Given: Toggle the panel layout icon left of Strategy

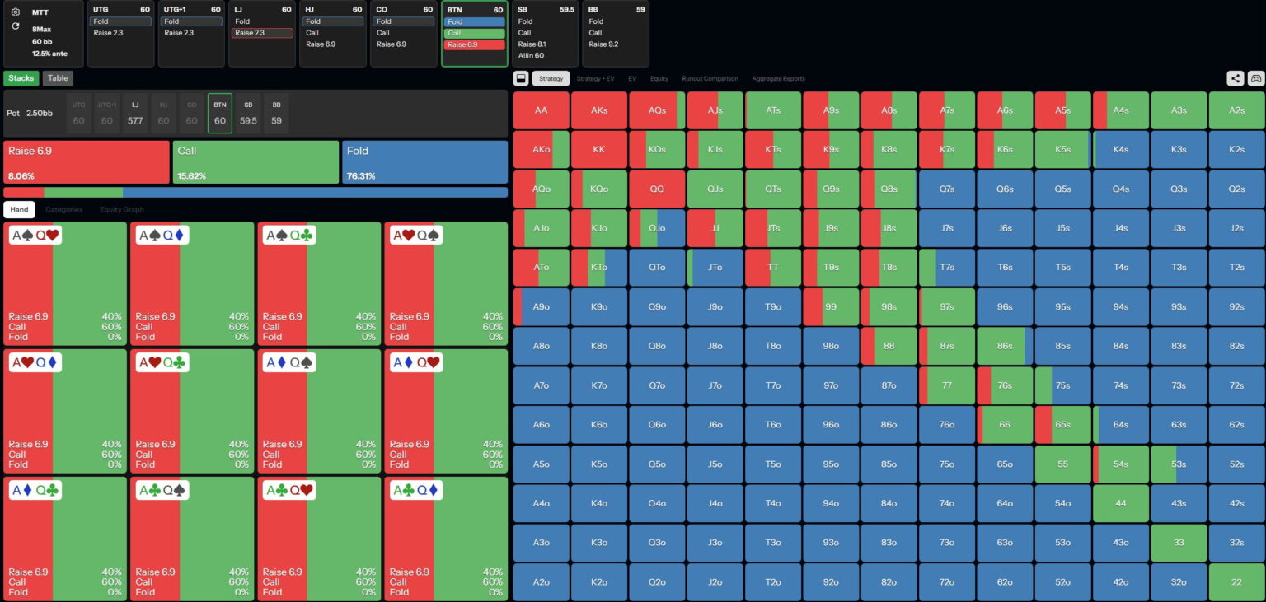Looking at the screenshot, I should [x=521, y=78].
